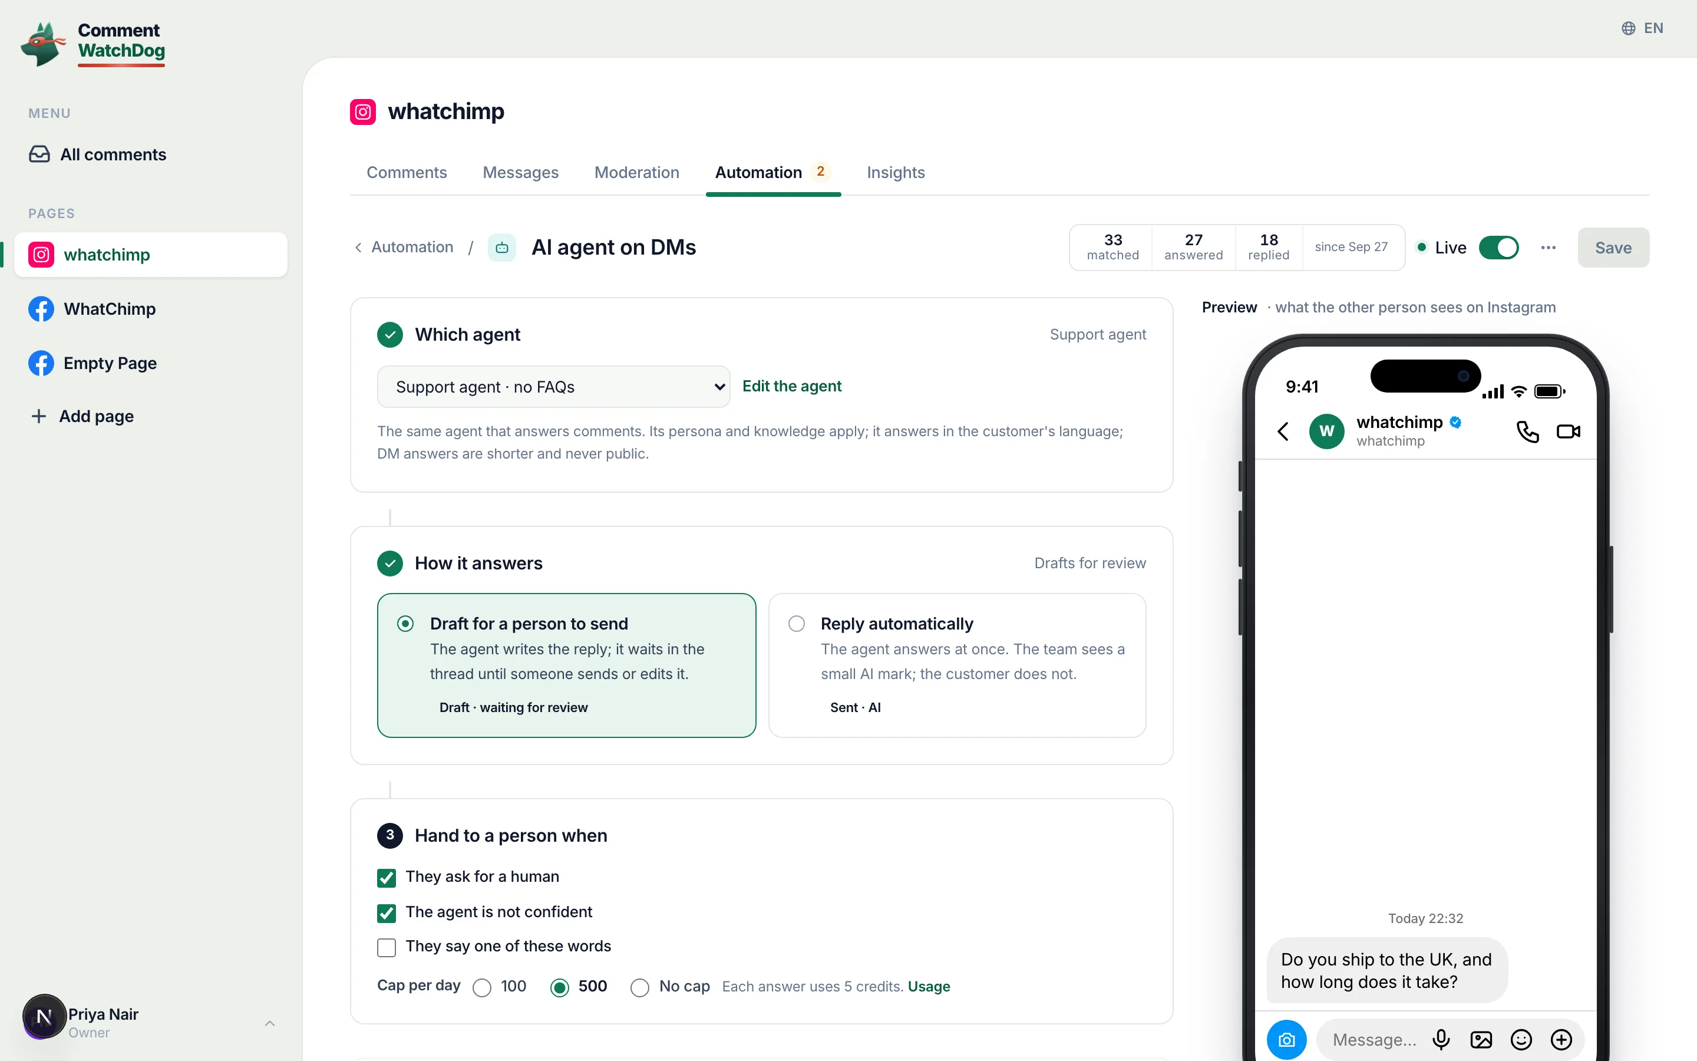Image resolution: width=1697 pixels, height=1061 pixels.
Task: Expand the Priya Nair account menu chevron
Action: click(270, 1024)
